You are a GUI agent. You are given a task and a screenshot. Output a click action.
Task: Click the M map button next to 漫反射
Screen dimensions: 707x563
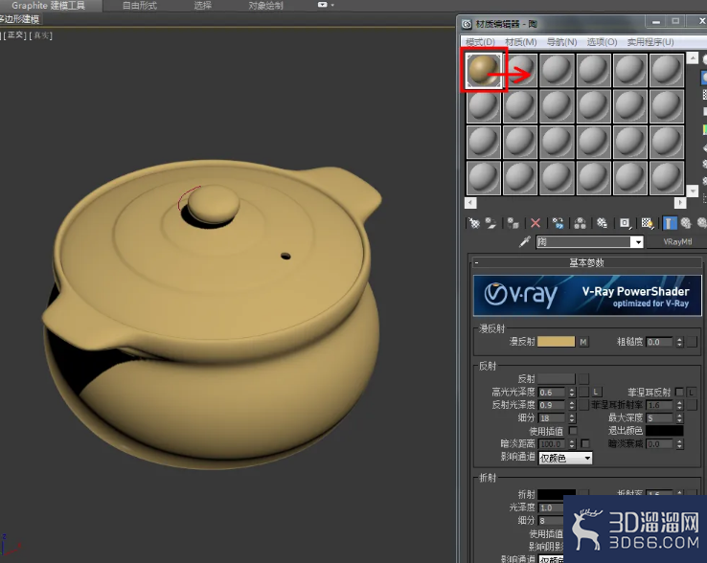point(583,342)
